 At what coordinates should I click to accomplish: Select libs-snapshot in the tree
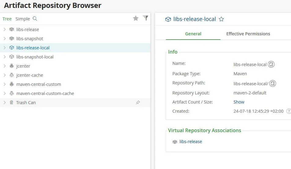(30, 39)
